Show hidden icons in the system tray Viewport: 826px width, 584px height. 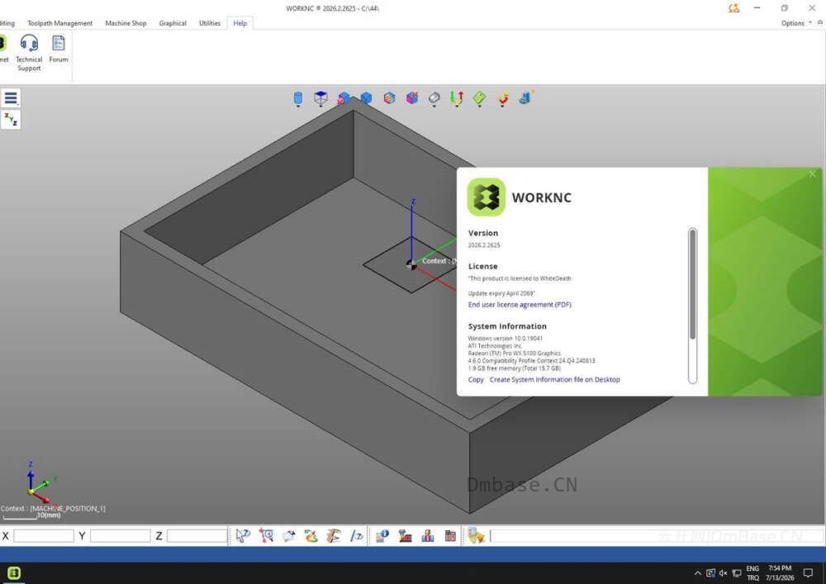[x=697, y=573]
